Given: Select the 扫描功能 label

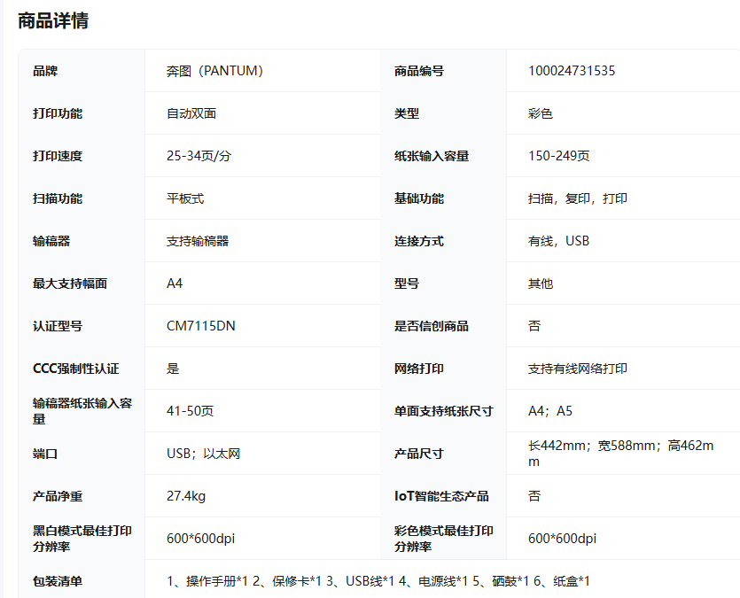Looking at the screenshot, I should pos(58,198).
